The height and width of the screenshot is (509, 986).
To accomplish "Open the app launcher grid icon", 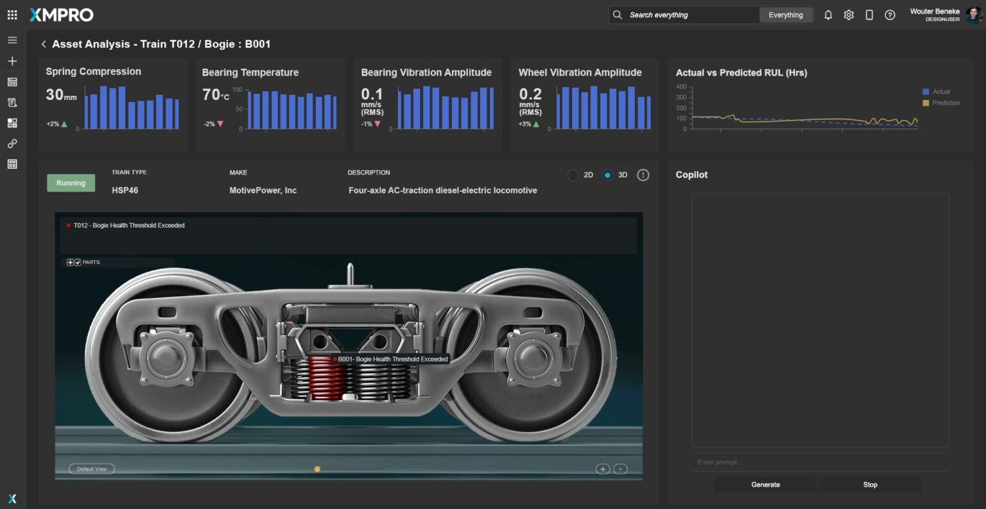I will click(x=12, y=15).
